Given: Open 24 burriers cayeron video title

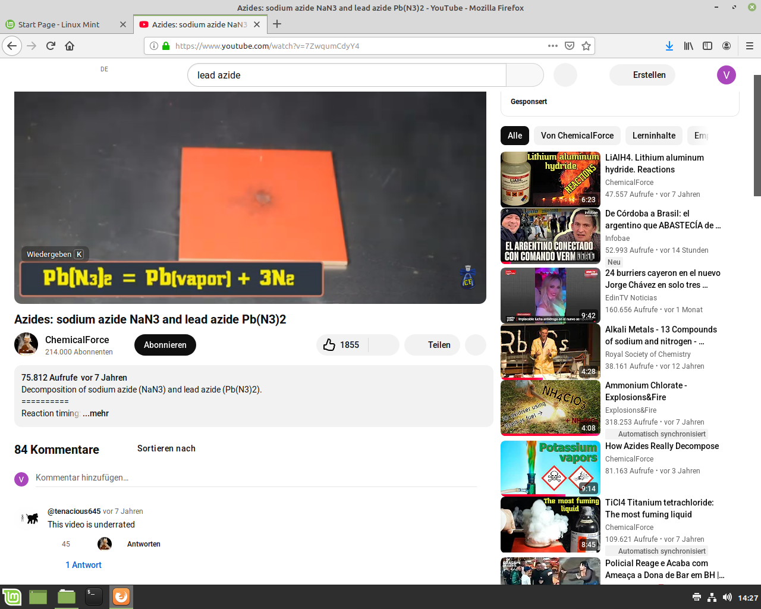Looking at the screenshot, I should coord(663,279).
